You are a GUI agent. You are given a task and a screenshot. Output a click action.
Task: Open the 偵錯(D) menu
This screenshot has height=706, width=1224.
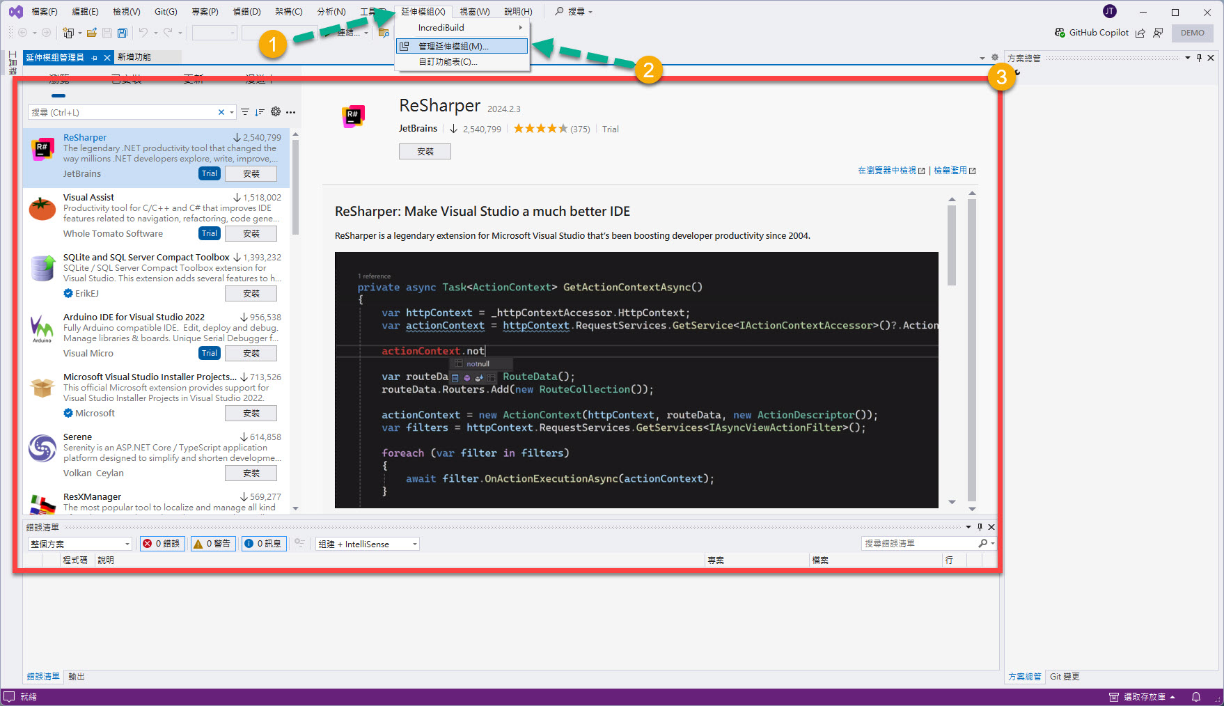246,11
